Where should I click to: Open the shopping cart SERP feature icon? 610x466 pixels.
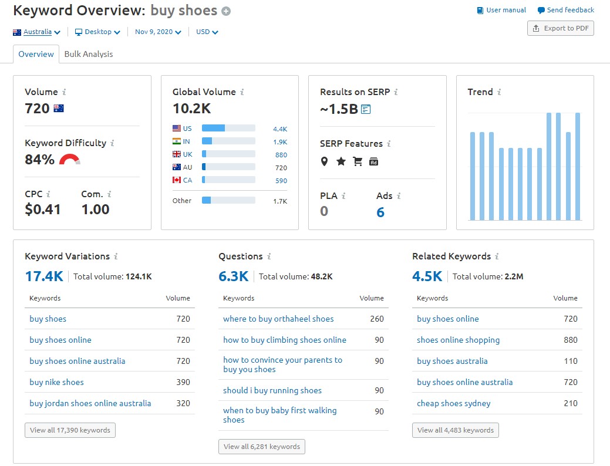pyautogui.click(x=358, y=161)
